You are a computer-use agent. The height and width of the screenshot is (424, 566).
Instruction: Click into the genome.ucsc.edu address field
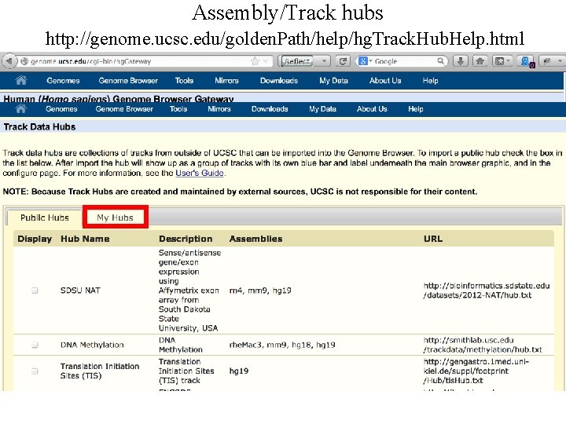tap(137, 61)
